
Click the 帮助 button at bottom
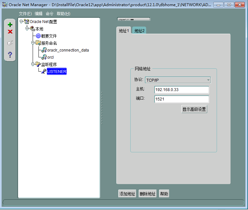click(164, 194)
